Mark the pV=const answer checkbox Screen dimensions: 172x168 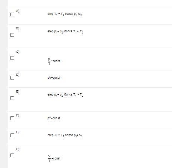point(12,78)
